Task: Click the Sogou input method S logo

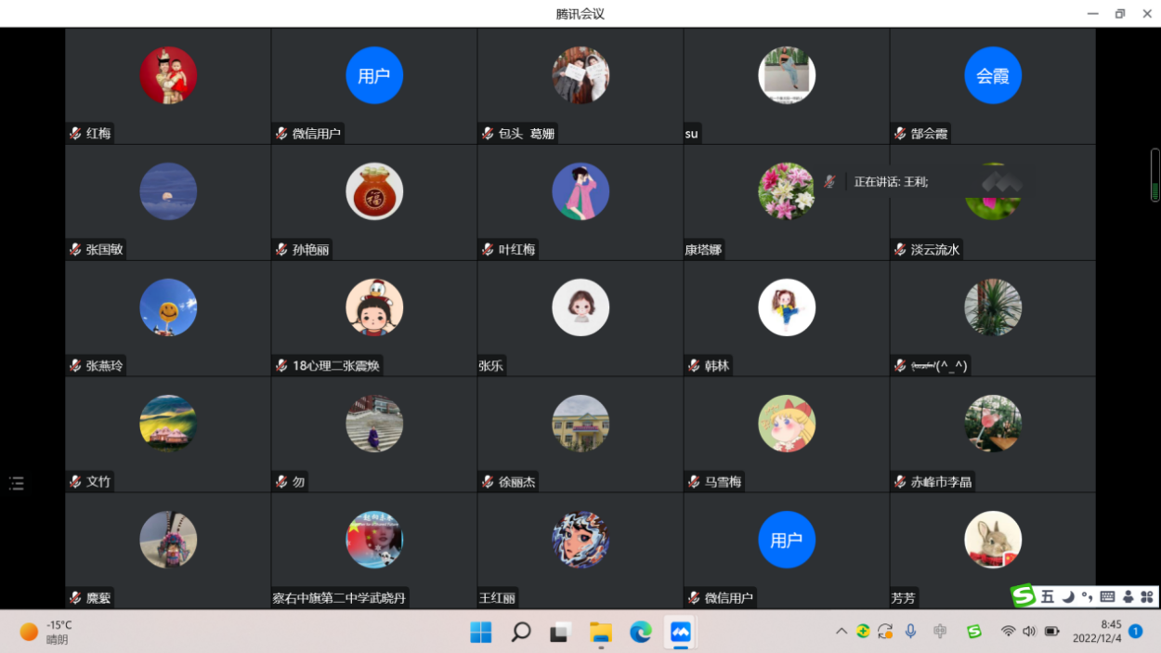Action: (1024, 596)
